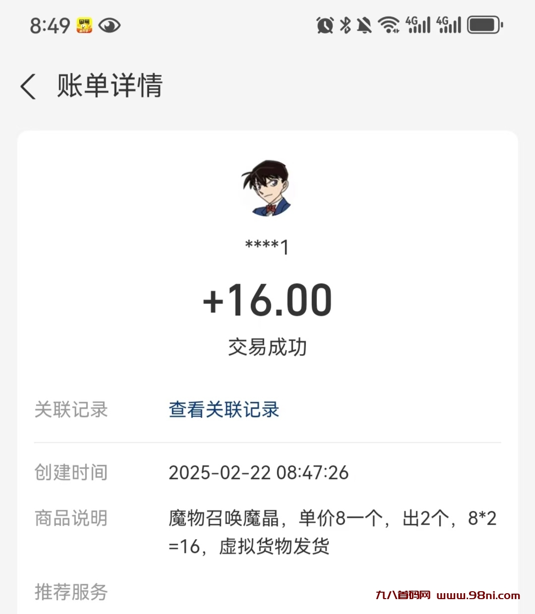The image size is (535, 614).
Task: Tap the muted bell notification icon
Action: tap(364, 25)
